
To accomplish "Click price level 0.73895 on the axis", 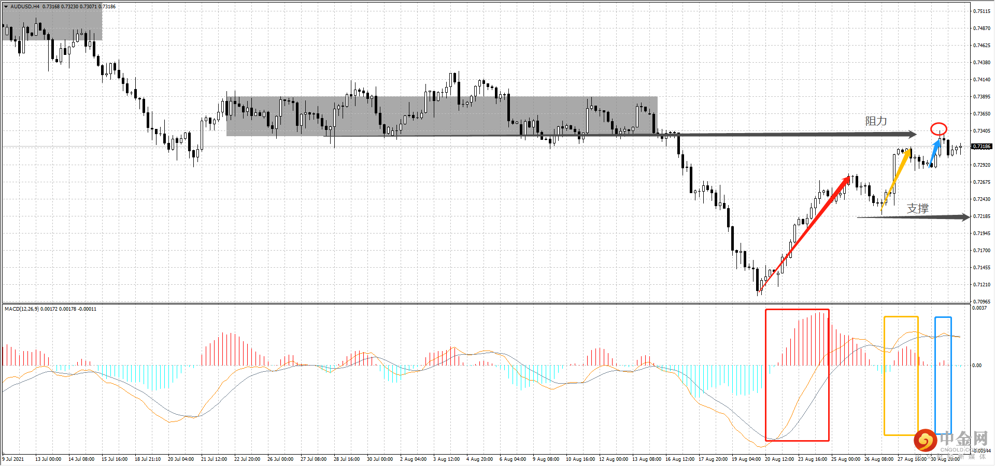I will coord(982,97).
